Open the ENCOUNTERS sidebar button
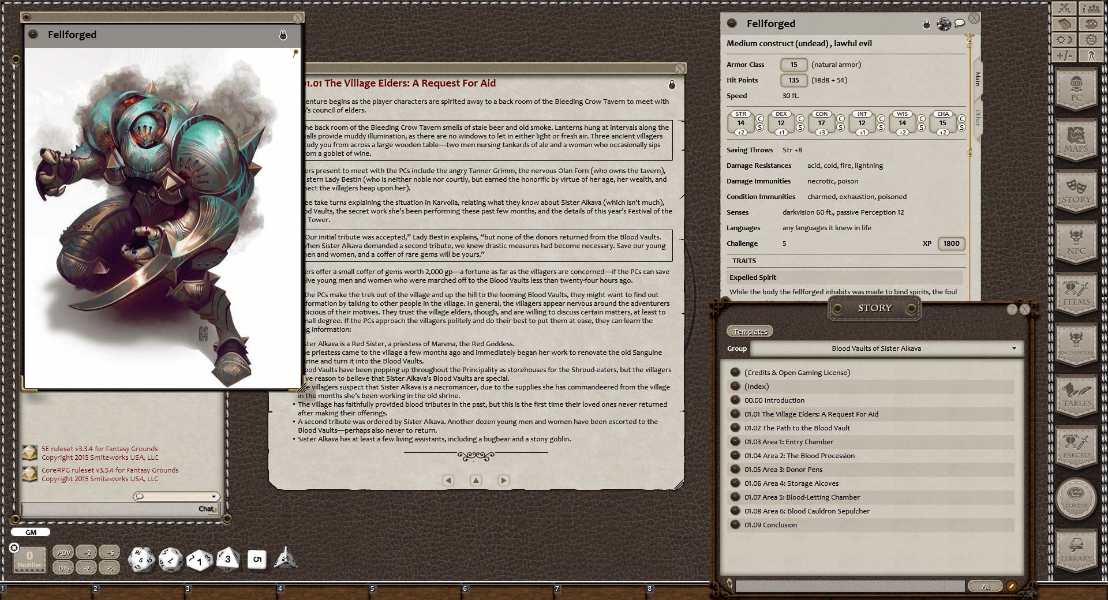The image size is (1108, 600). coord(1076,345)
